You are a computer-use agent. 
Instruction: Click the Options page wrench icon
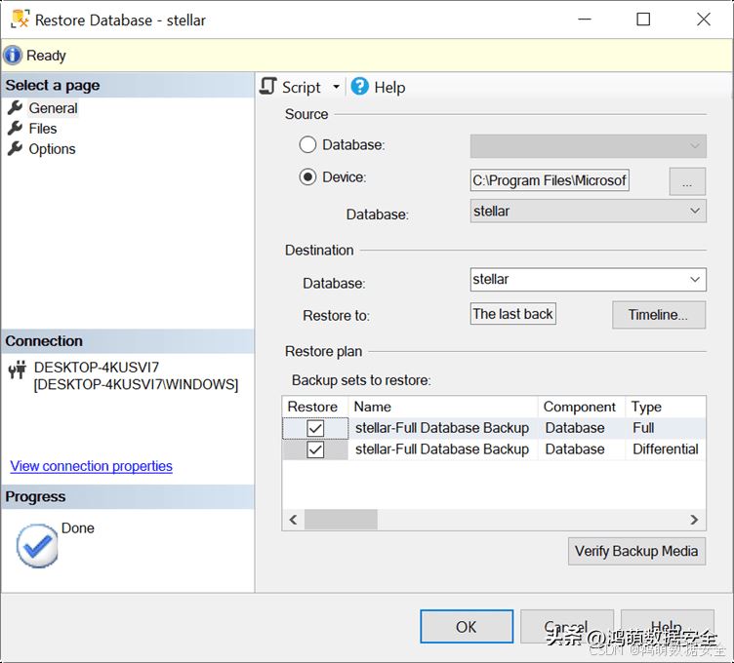click(15, 148)
